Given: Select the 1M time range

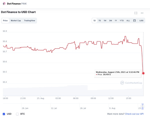Looking at the screenshot, I should click(x=105, y=20).
